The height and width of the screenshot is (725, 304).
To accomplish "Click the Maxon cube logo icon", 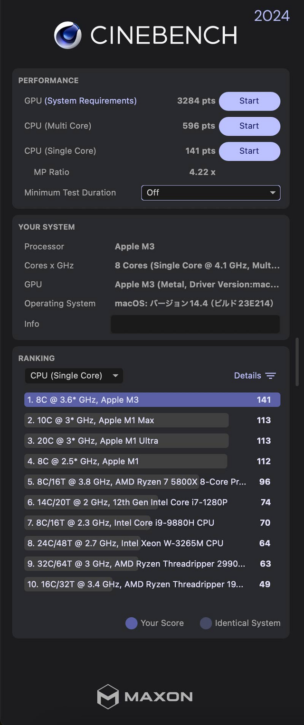I will (x=108, y=697).
